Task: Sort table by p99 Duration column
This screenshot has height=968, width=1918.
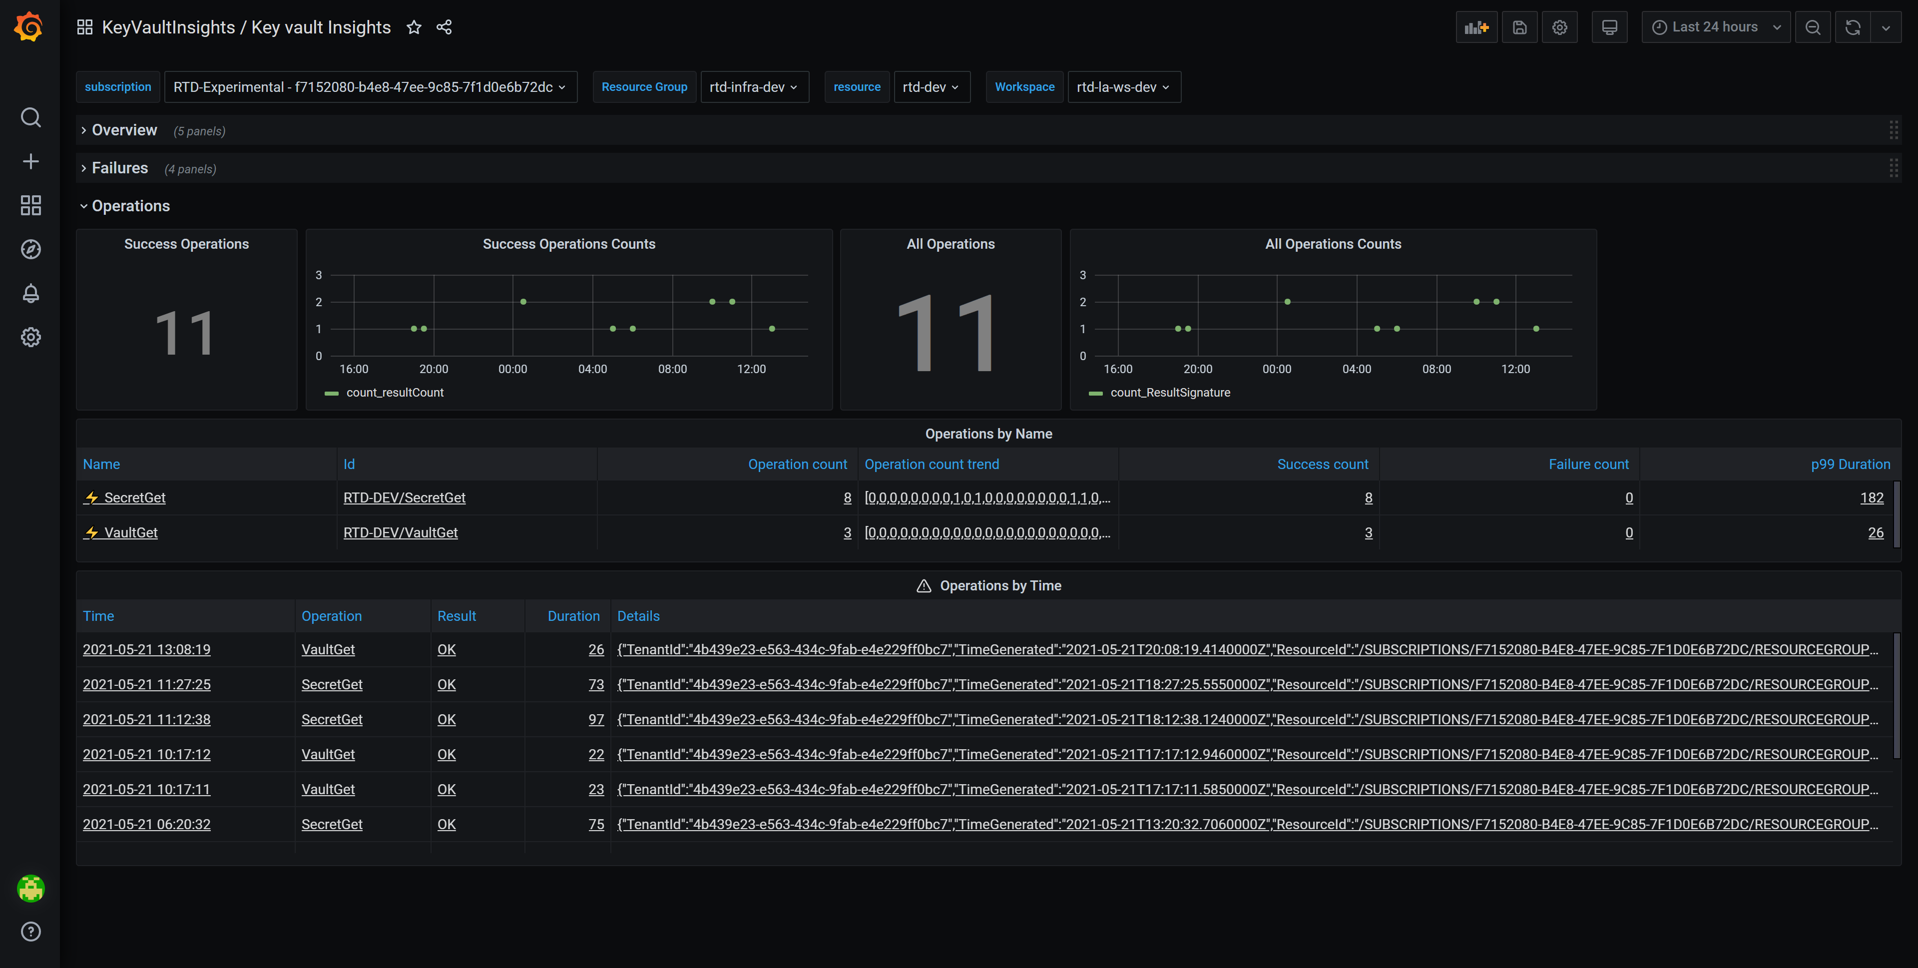Action: tap(1850, 464)
